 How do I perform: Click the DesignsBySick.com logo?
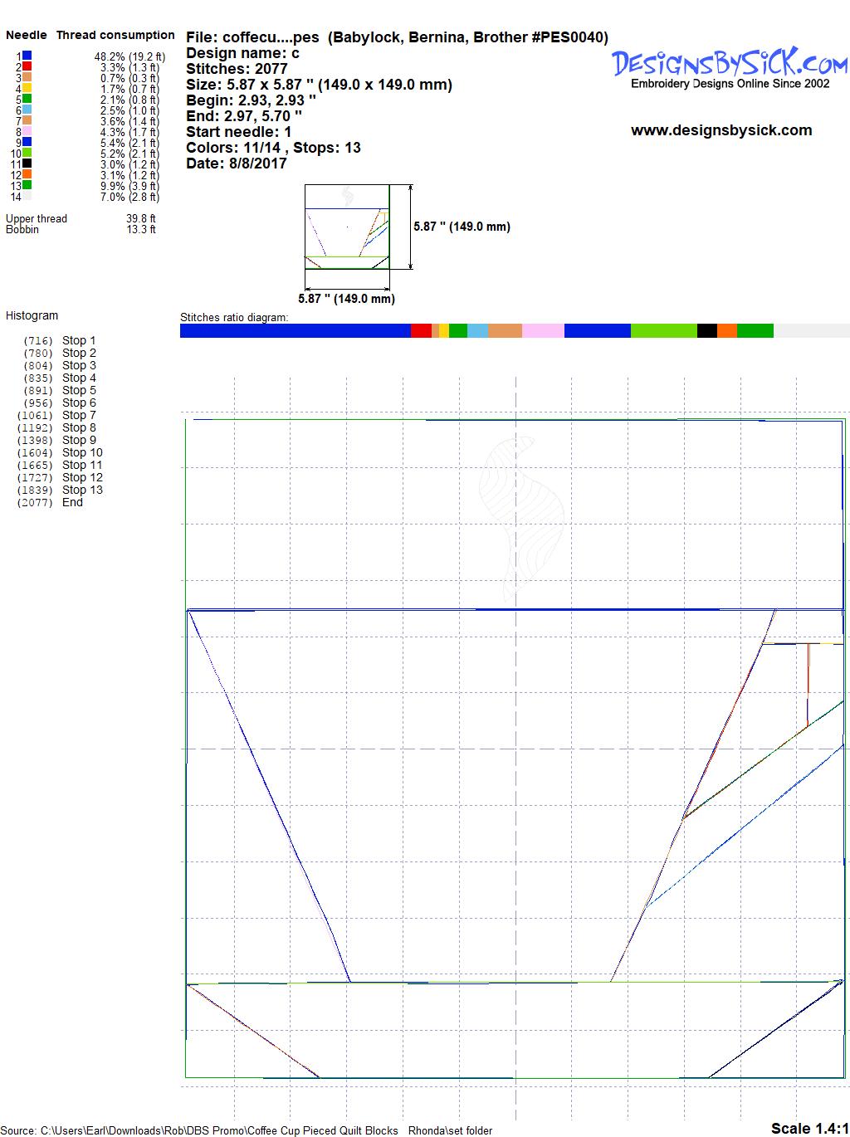(730, 62)
